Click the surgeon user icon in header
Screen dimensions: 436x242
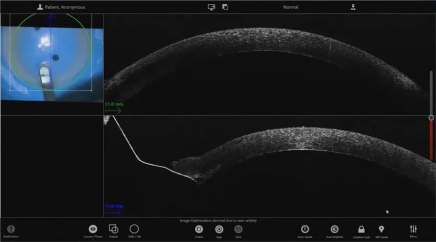point(353,7)
